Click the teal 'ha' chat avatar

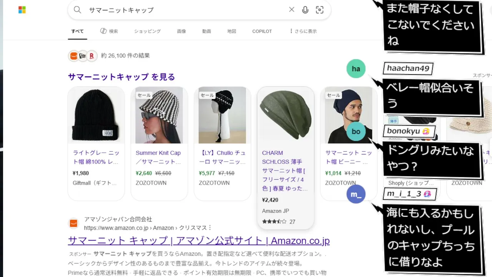(356, 69)
